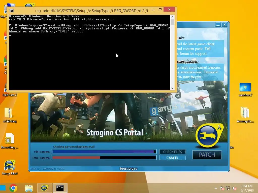Image resolution: width=258 pixels, height=193 pixels.
Task: Open the windows7 desktop icon
Action: [245, 90]
